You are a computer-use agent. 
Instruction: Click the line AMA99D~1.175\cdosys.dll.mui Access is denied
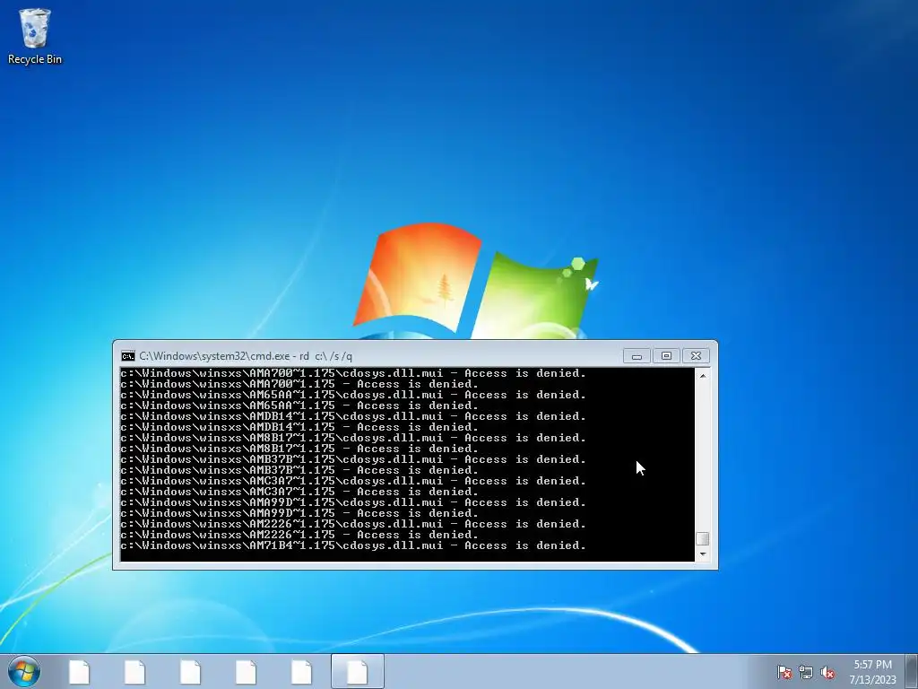pos(353,502)
